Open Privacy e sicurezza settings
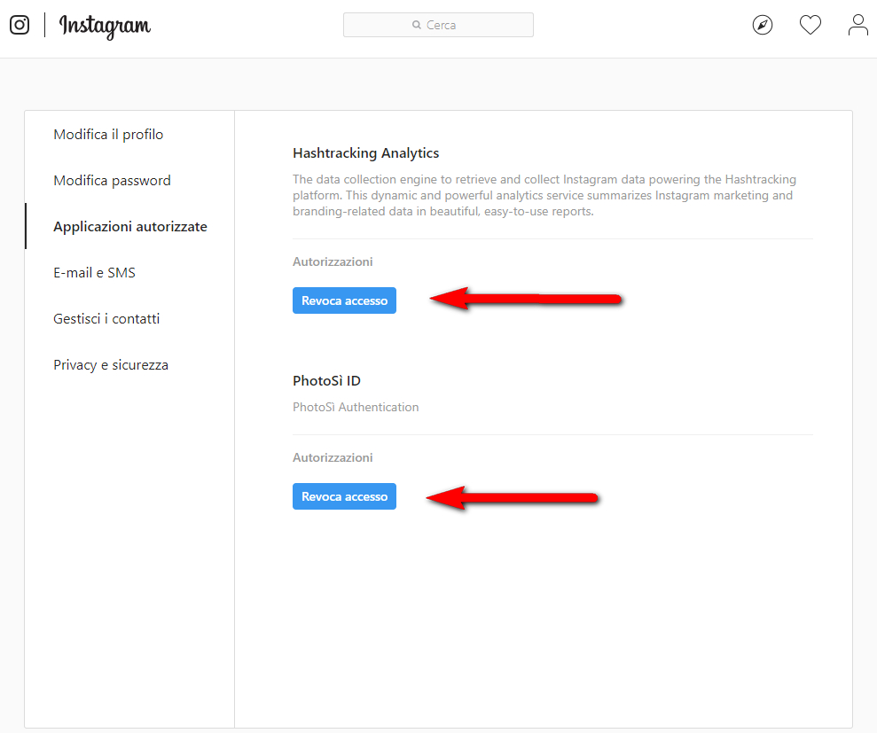 click(x=110, y=364)
